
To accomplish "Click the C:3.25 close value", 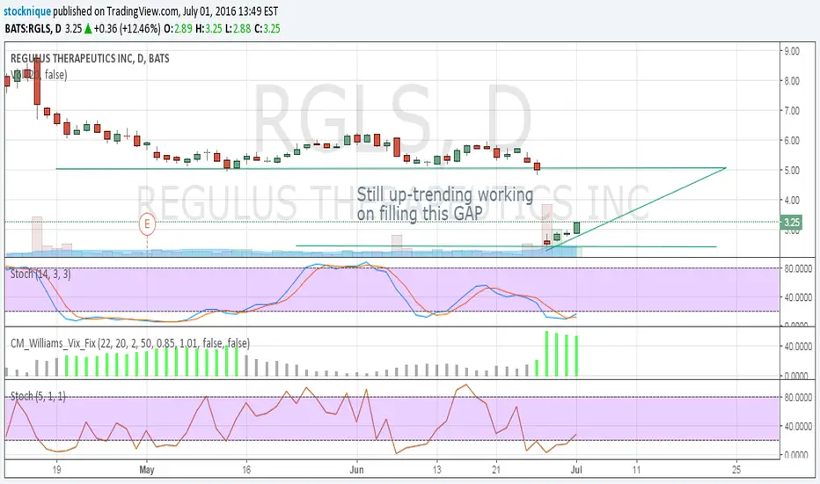I will pos(267,29).
